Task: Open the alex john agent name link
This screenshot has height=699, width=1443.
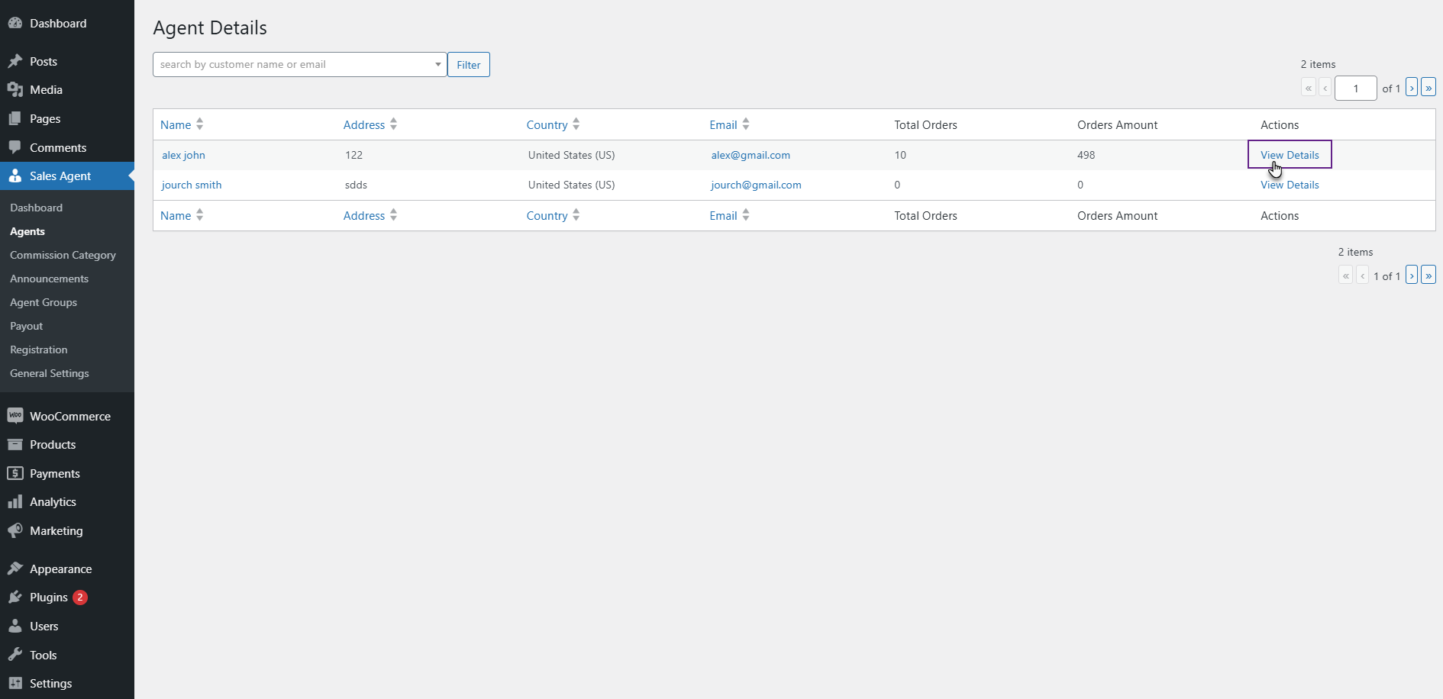Action: [183, 155]
